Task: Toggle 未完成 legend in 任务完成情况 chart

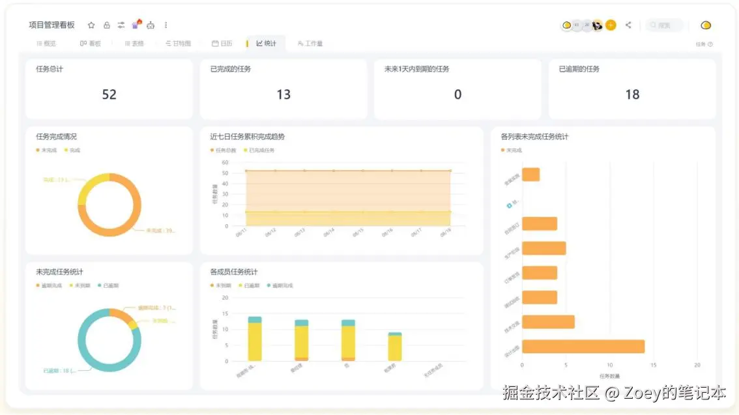Action: [47, 150]
